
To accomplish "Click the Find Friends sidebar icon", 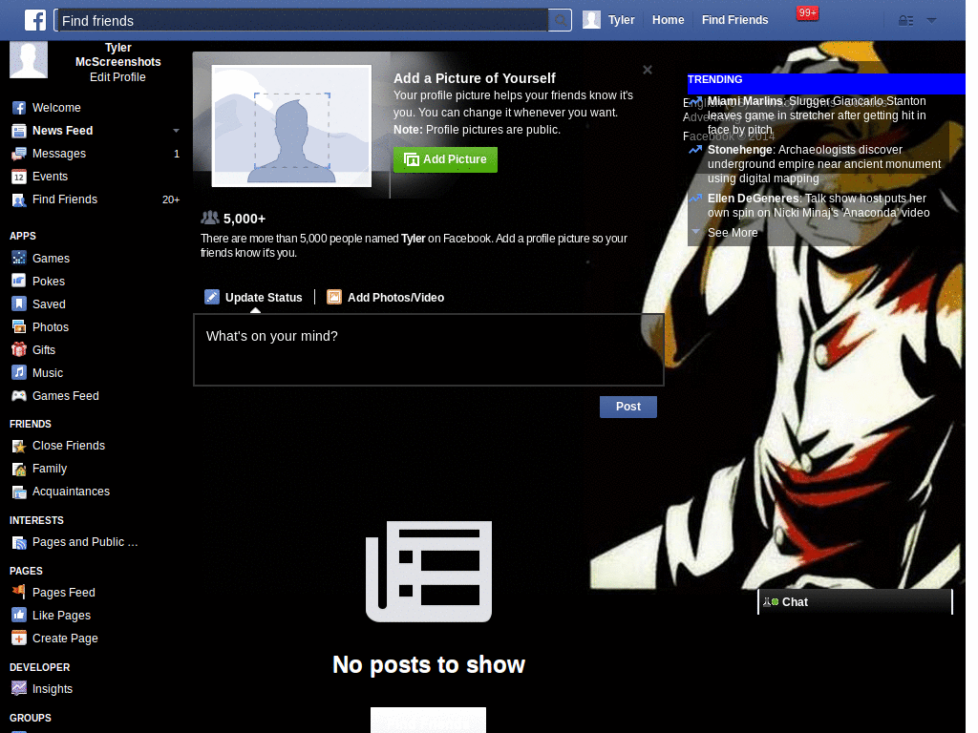I will [19, 200].
